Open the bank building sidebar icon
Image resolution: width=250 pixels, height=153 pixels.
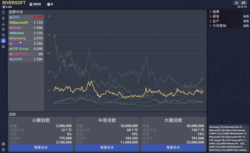[x=3, y=13]
